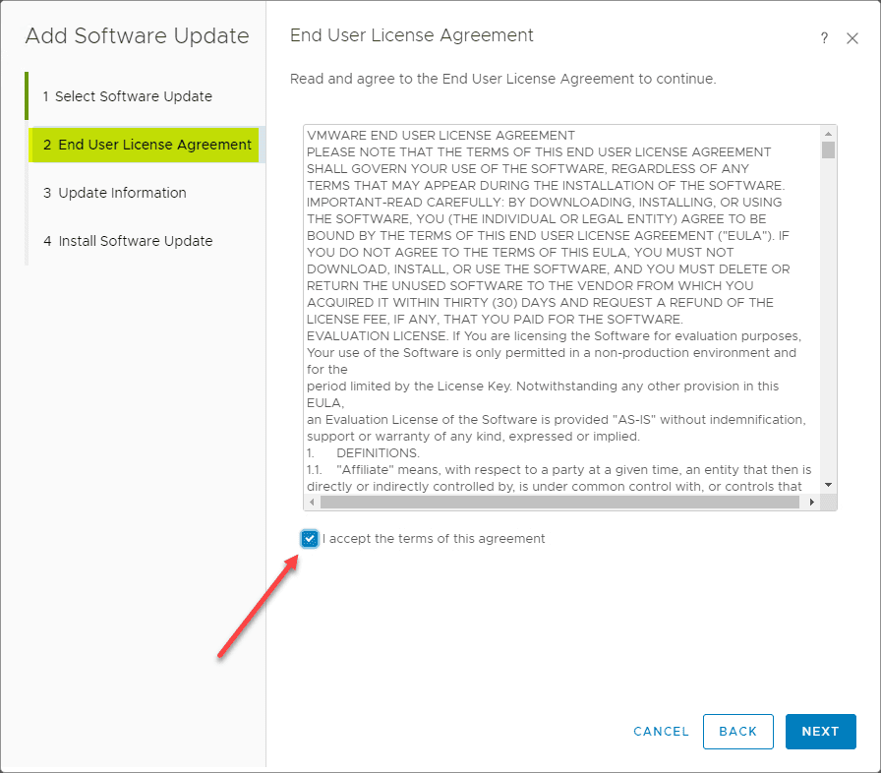Viewport: 881px width, 773px height.
Task: Go to step 1 Select Software Update
Action: coord(127,96)
